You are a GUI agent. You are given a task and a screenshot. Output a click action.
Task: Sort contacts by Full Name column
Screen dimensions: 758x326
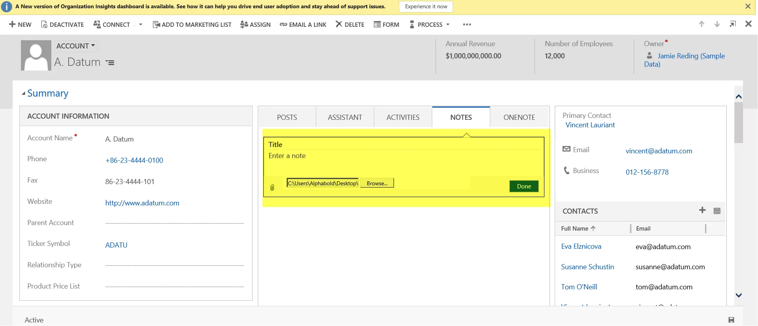click(578, 229)
